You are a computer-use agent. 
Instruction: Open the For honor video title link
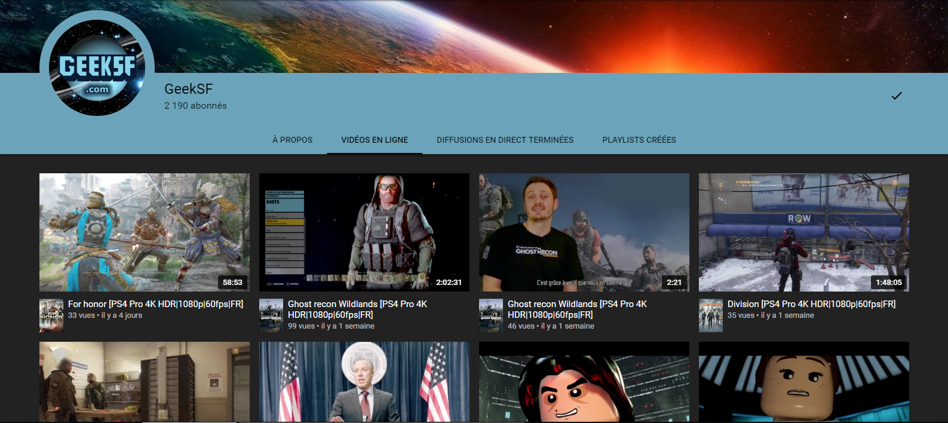pyautogui.click(x=155, y=304)
